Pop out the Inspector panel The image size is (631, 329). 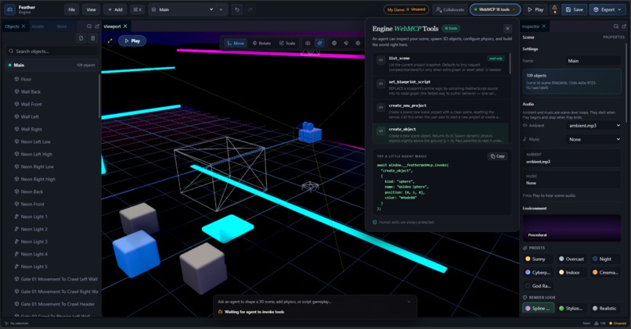[624, 27]
